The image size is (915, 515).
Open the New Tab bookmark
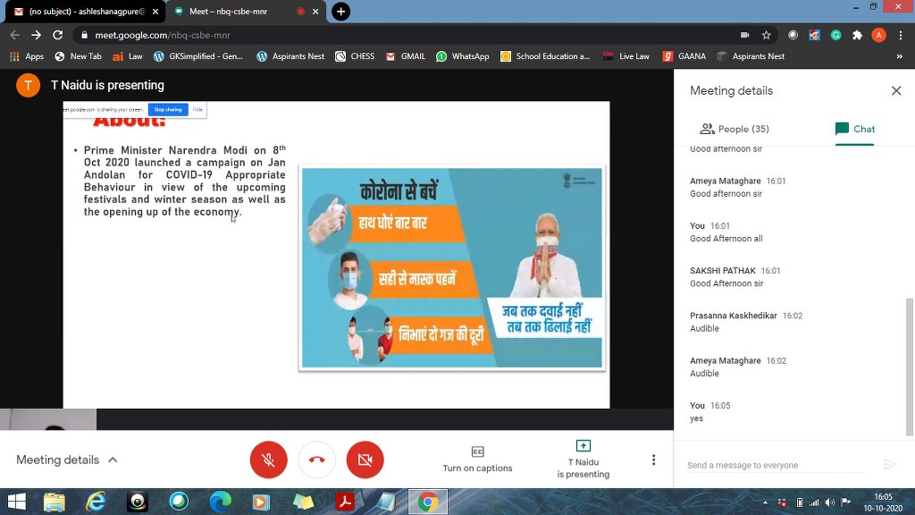(x=78, y=56)
